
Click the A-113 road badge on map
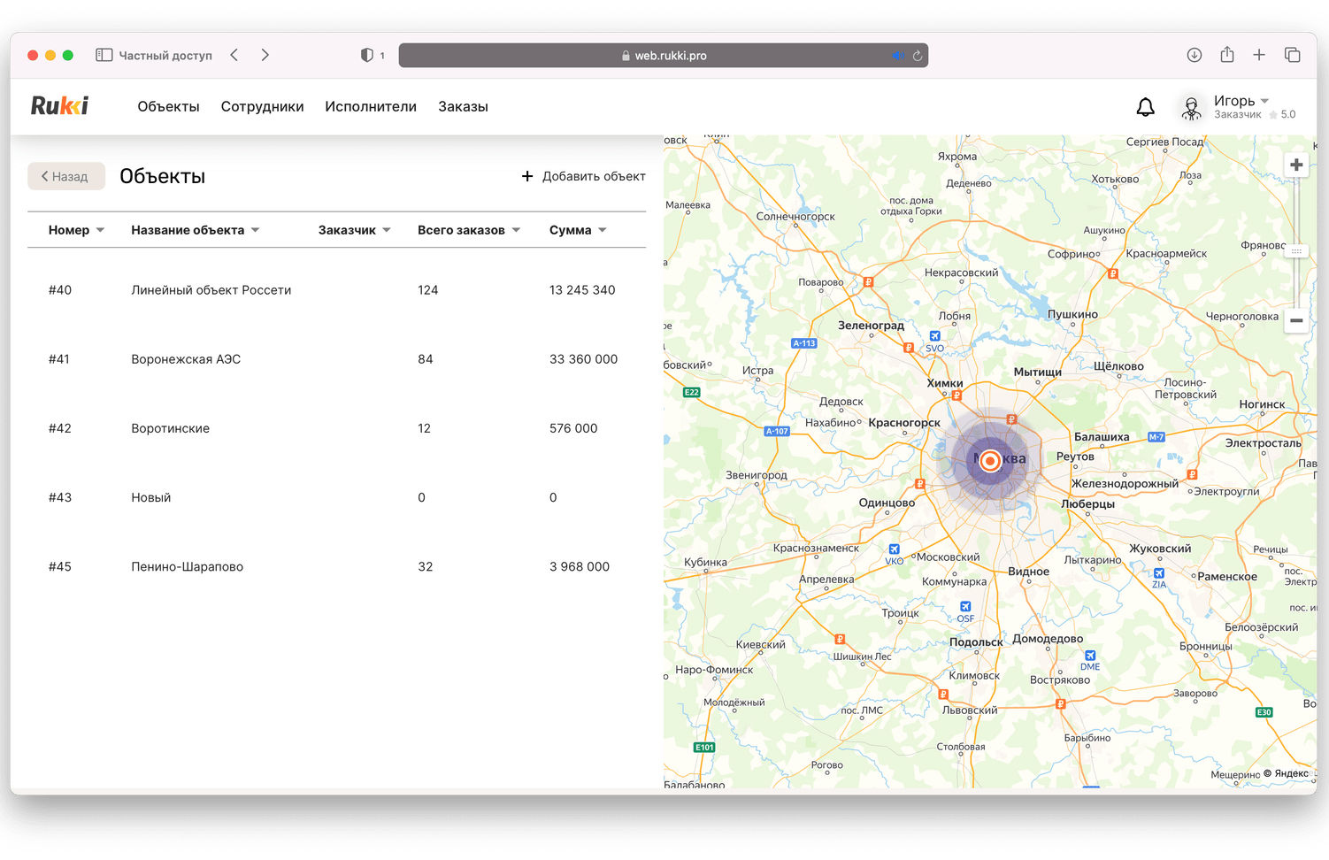point(803,343)
